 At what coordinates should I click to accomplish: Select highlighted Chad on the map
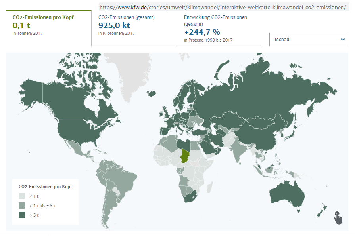(185, 156)
